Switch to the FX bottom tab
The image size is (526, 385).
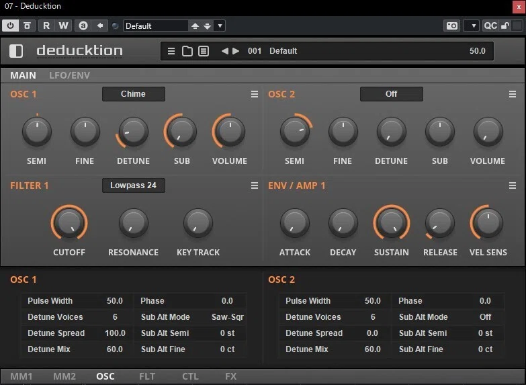tap(231, 376)
